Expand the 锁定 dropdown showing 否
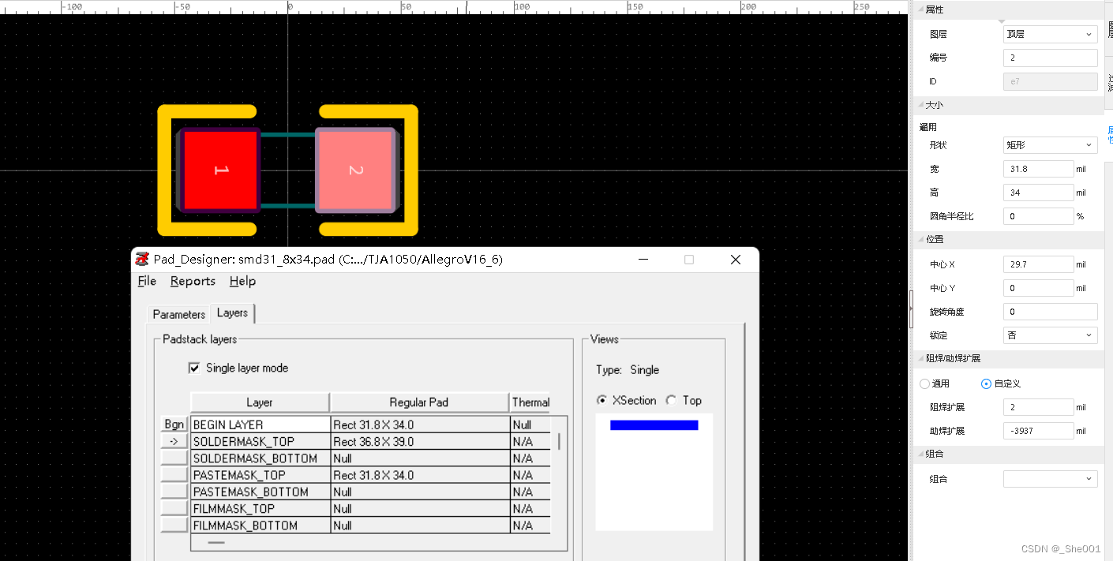This screenshot has width=1113, height=561. tap(1050, 335)
